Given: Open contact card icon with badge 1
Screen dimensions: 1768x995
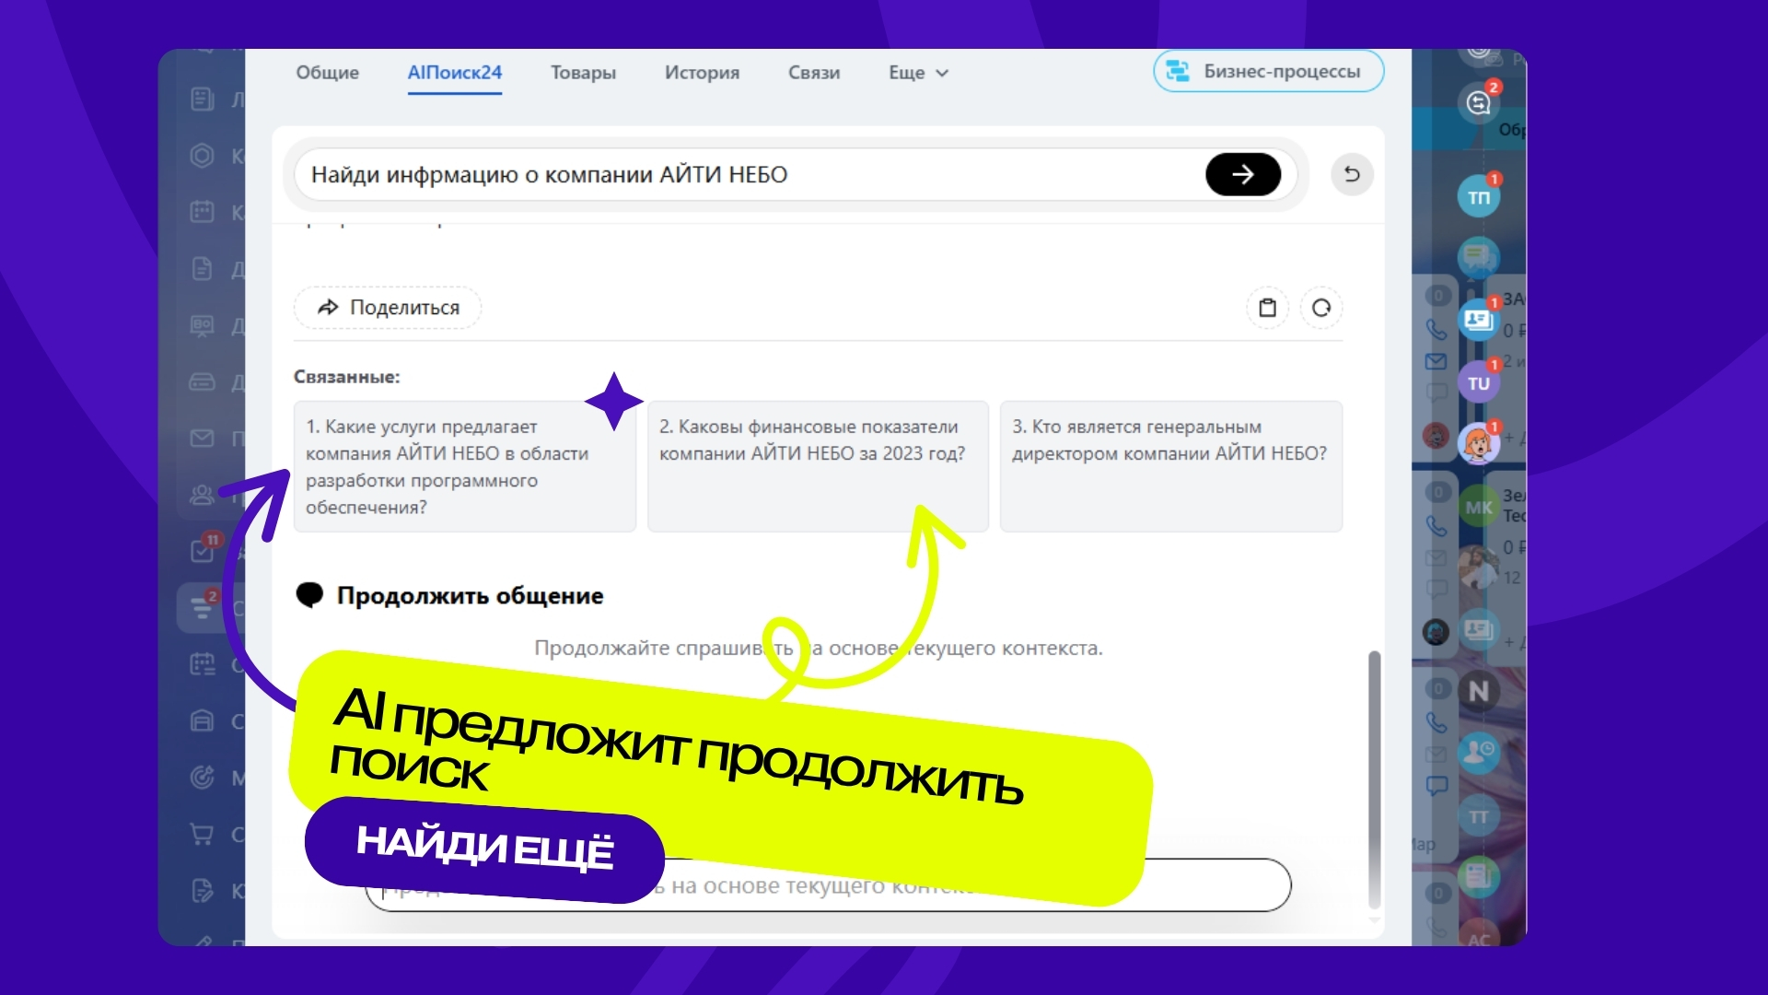Looking at the screenshot, I should point(1479,319).
